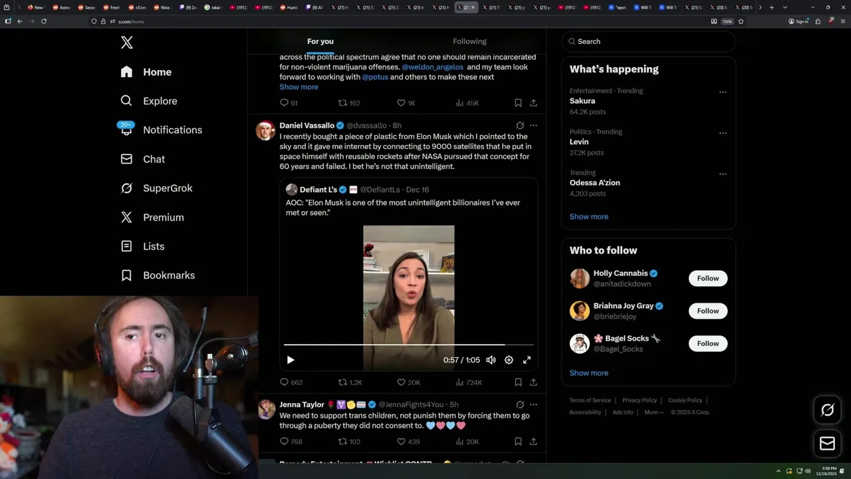Open more options on Daniel Vassallo post
This screenshot has width=851, height=479.
tap(533, 125)
